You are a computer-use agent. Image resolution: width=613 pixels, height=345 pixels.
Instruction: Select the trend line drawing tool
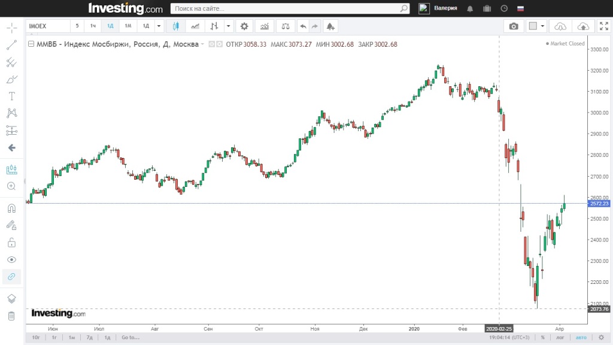pos(11,45)
